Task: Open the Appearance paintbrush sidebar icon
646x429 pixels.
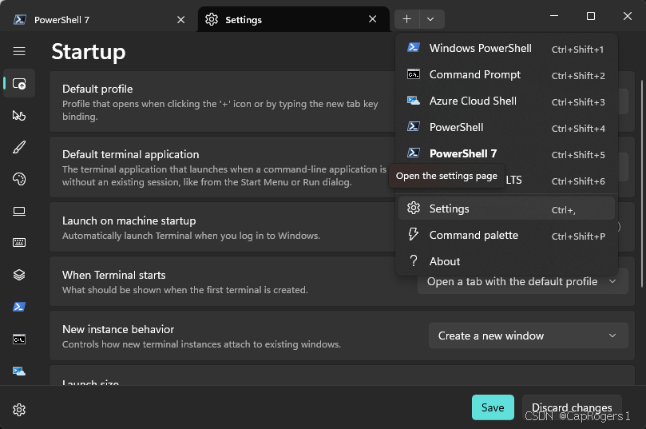Action: coord(19,147)
